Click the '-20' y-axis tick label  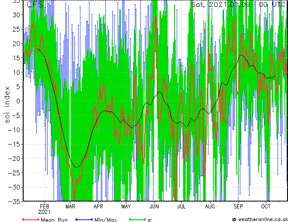15,159
